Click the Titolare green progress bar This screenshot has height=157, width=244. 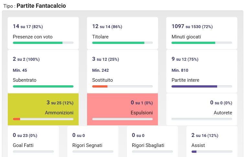coord(122,43)
